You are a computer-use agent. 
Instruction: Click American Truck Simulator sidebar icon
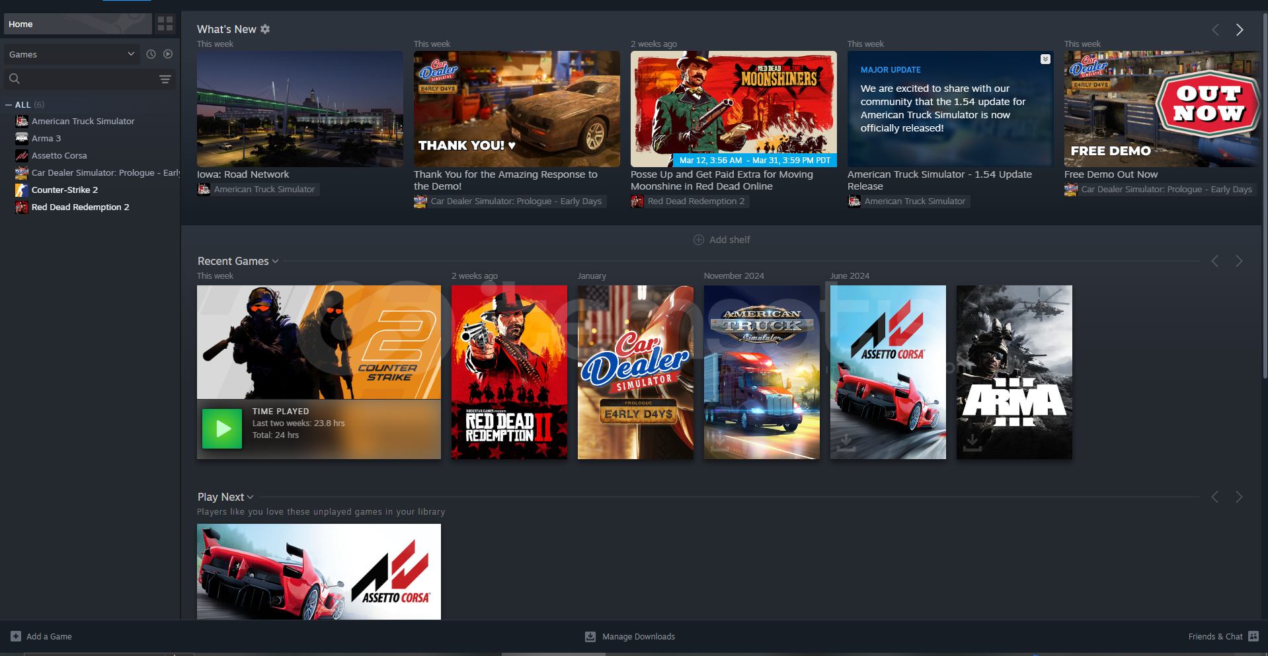tap(22, 121)
